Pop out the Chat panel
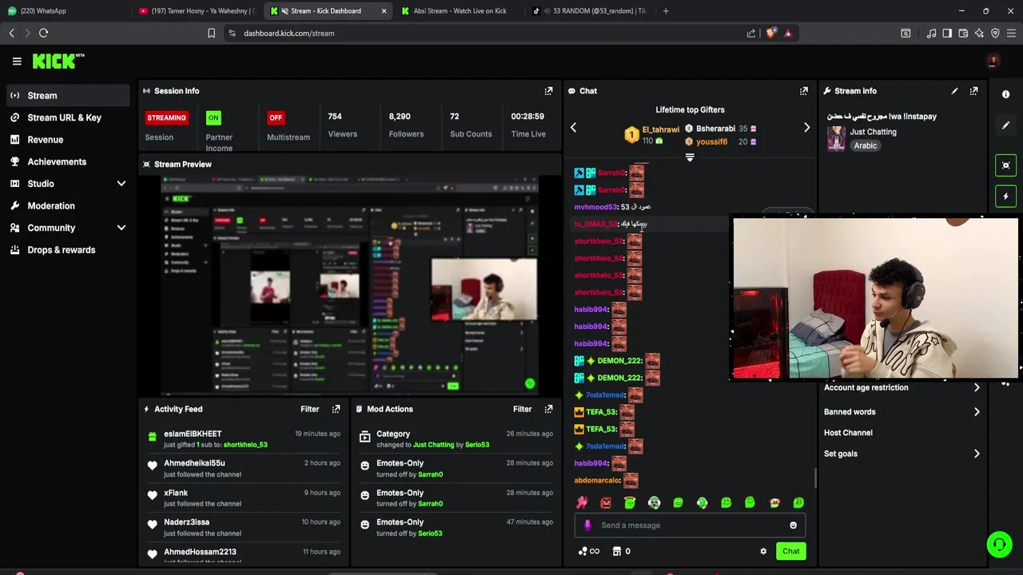The height and width of the screenshot is (575, 1023). pos(803,91)
